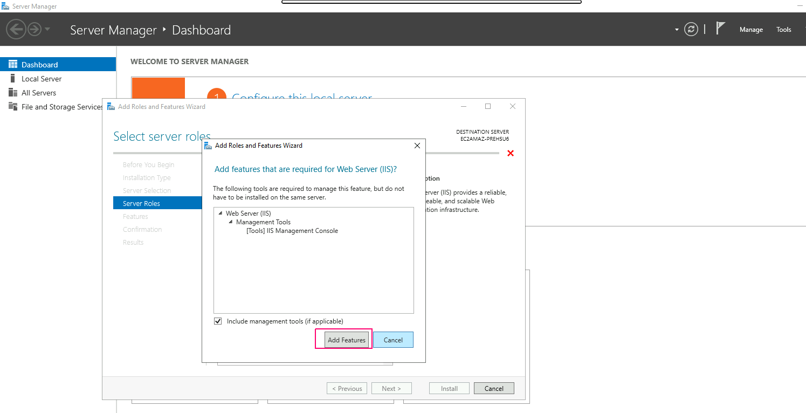The width and height of the screenshot is (806, 413).
Task: Click the Add Features button
Action: click(x=346, y=340)
